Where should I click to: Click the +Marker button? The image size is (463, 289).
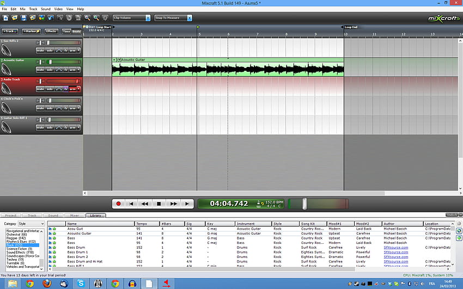coord(31,31)
